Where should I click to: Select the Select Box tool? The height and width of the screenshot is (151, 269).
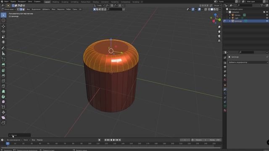coord(3,15)
